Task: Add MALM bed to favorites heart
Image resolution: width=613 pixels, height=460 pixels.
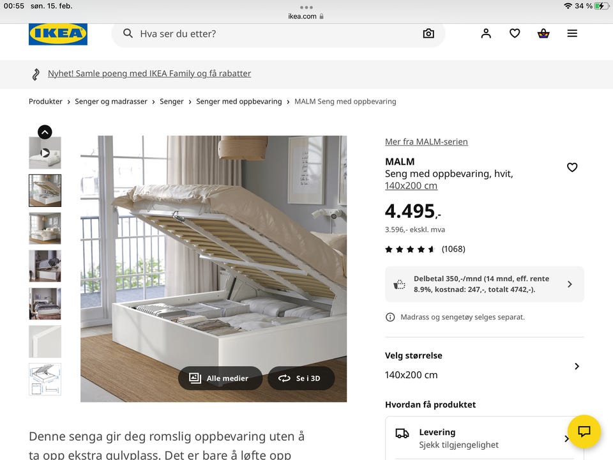Action: click(x=572, y=167)
